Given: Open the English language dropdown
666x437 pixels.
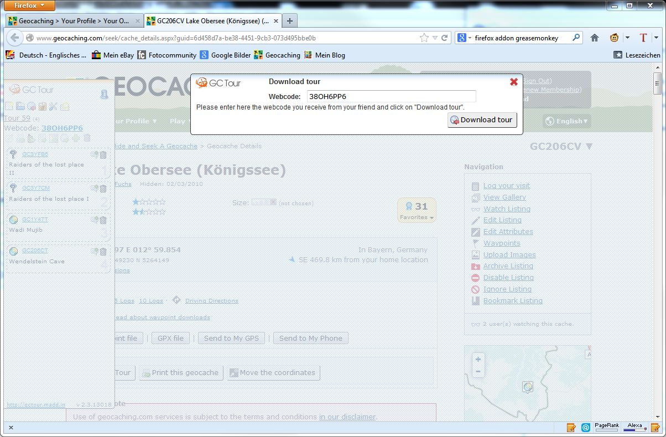Looking at the screenshot, I should (567, 121).
